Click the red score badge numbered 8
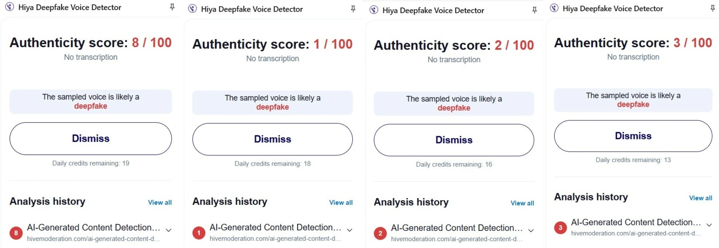The width and height of the screenshot is (719, 248). pos(16,233)
